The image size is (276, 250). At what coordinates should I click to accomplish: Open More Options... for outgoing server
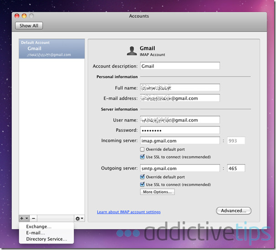157,191
